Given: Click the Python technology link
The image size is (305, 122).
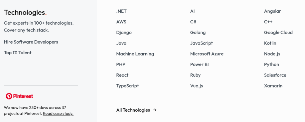Looking at the screenshot, I should (x=272, y=64).
